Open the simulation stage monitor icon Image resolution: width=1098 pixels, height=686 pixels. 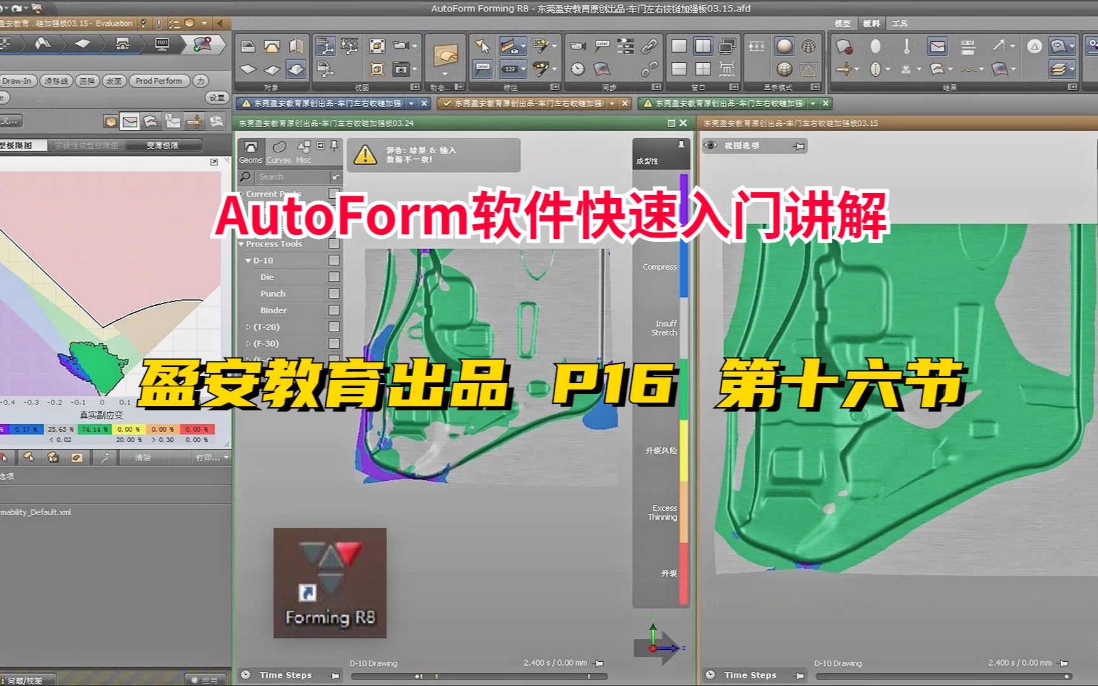tap(162, 44)
